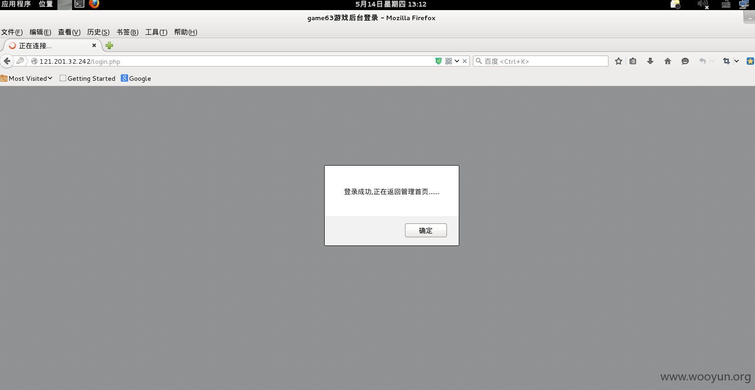Click the date and time 5月14日星期四 13:12

[x=391, y=4]
